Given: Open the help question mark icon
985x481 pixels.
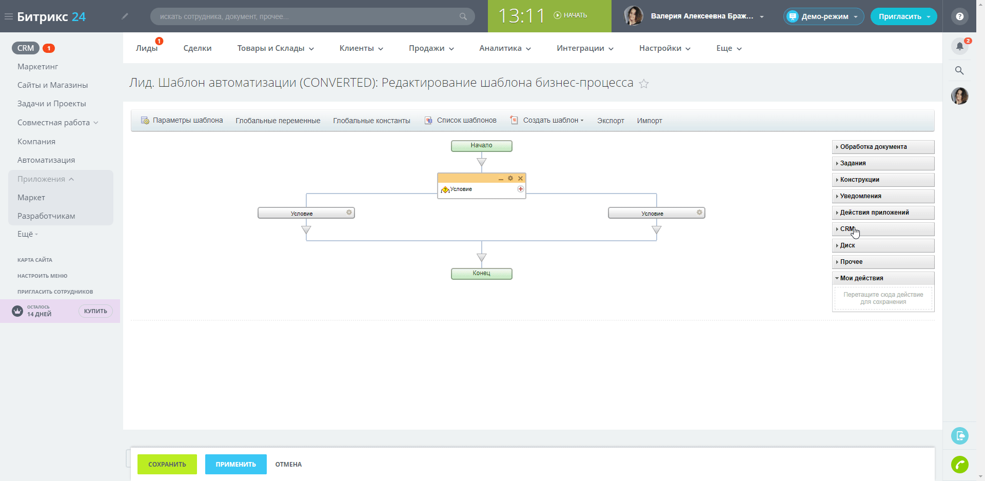Looking at the screenshot, I should click(x=959, y=16).
